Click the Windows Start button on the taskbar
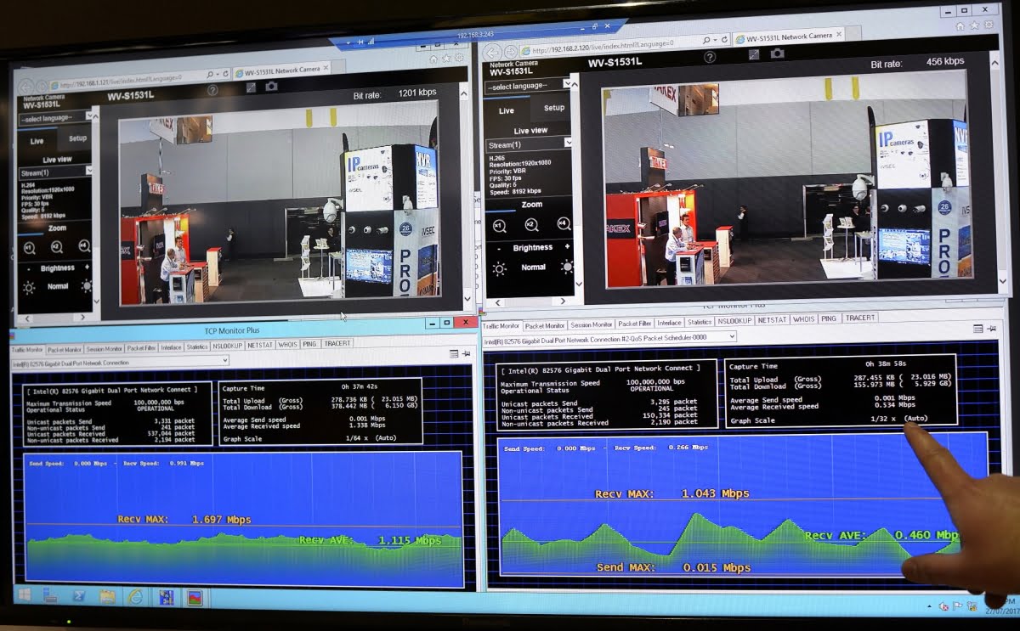 (24, 594)
